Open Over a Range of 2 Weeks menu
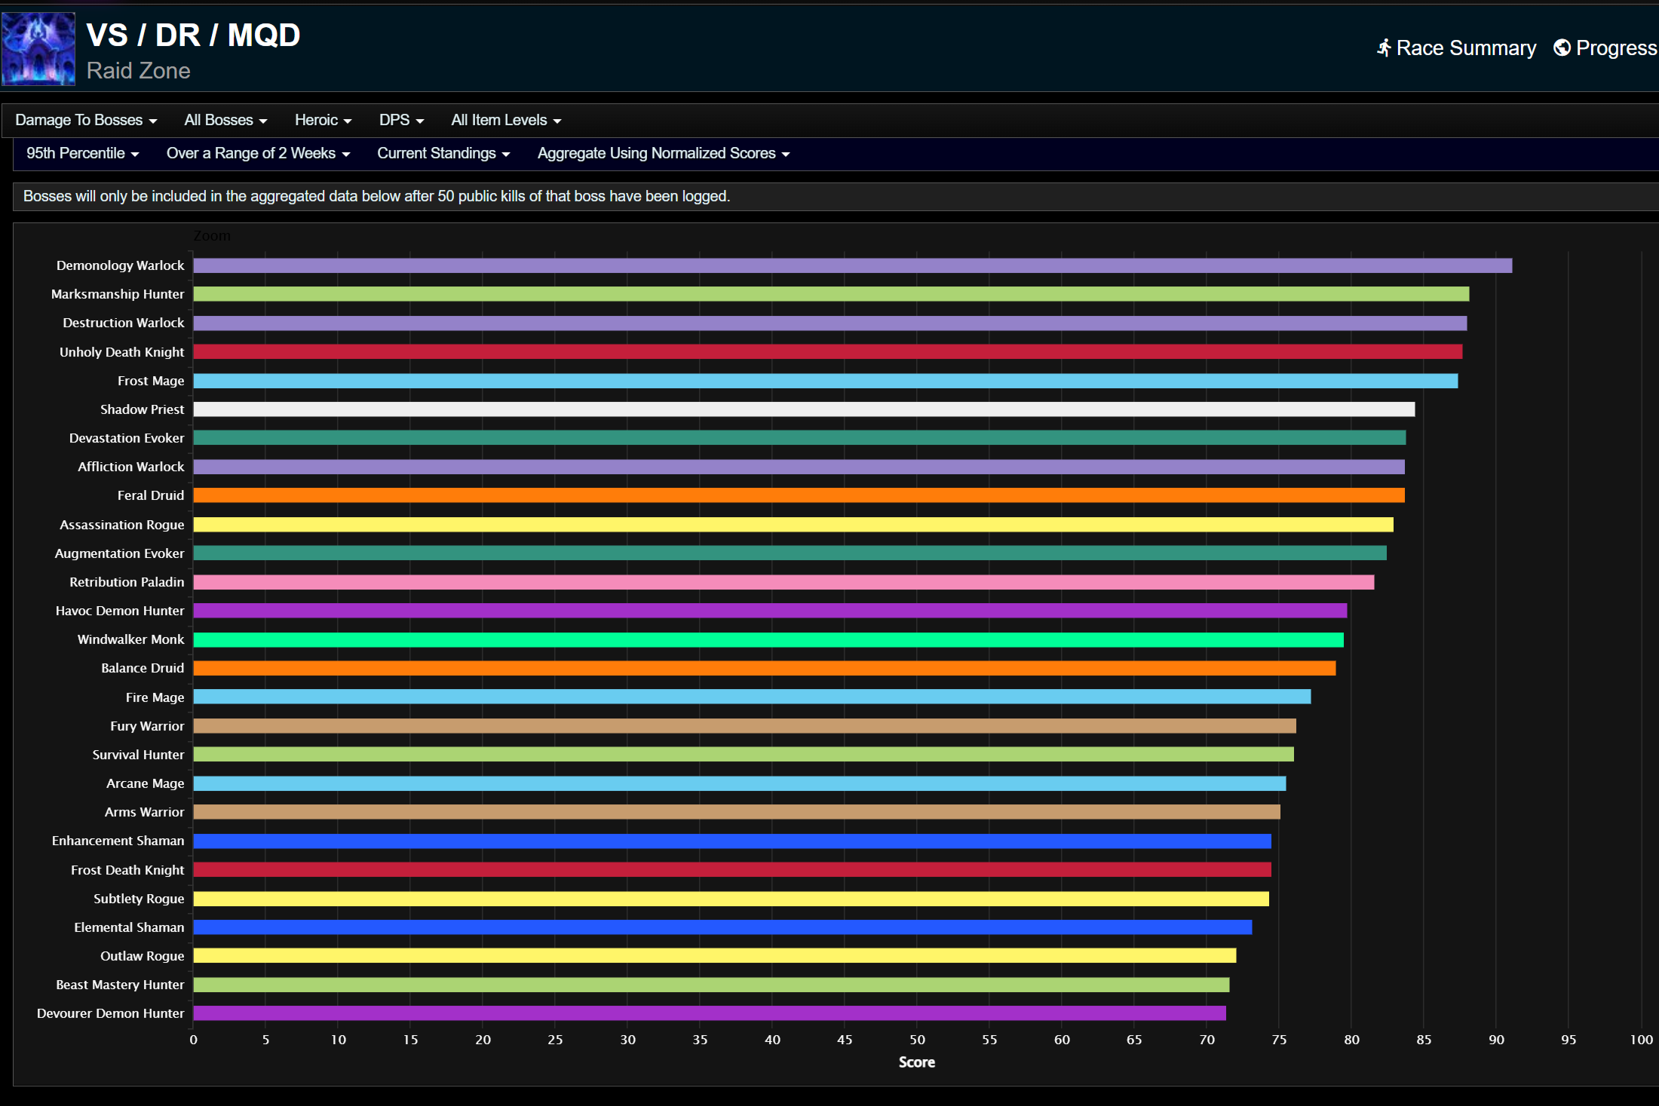Screen dimensions: 1659x1106 coord(258,153)
